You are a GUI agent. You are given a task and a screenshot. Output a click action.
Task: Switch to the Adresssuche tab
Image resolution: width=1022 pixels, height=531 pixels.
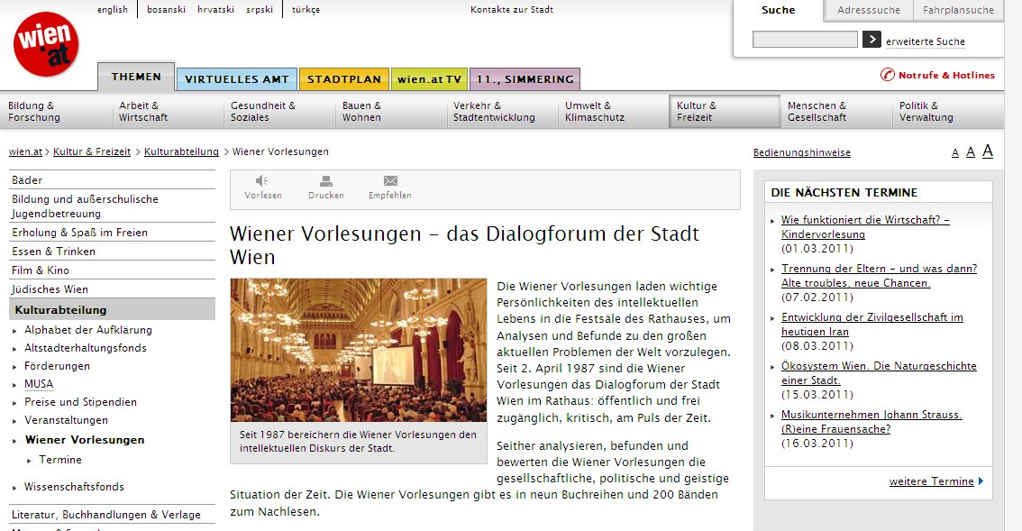[x=868, y=11]
